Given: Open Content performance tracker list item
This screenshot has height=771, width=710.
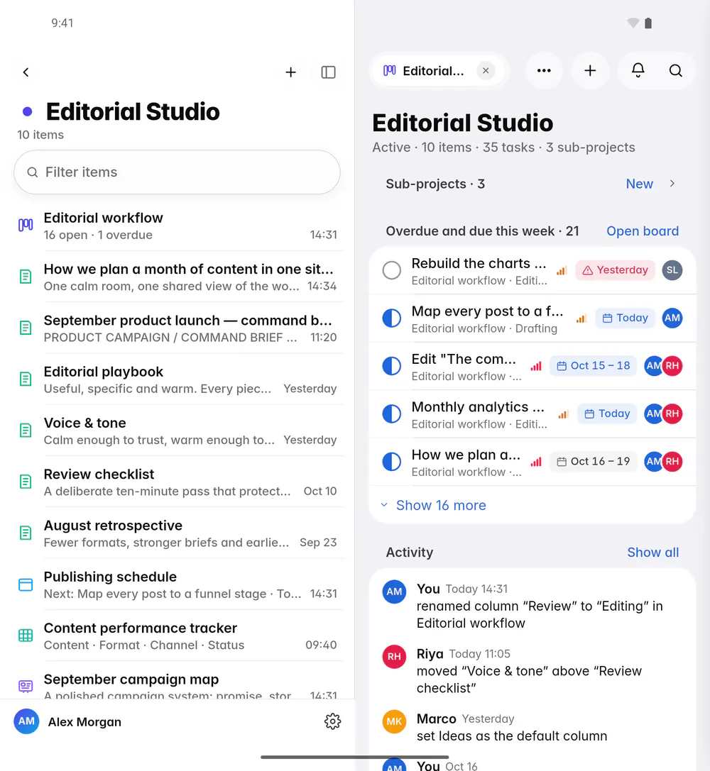Looking at the screenshot, I should click(177, 636).
